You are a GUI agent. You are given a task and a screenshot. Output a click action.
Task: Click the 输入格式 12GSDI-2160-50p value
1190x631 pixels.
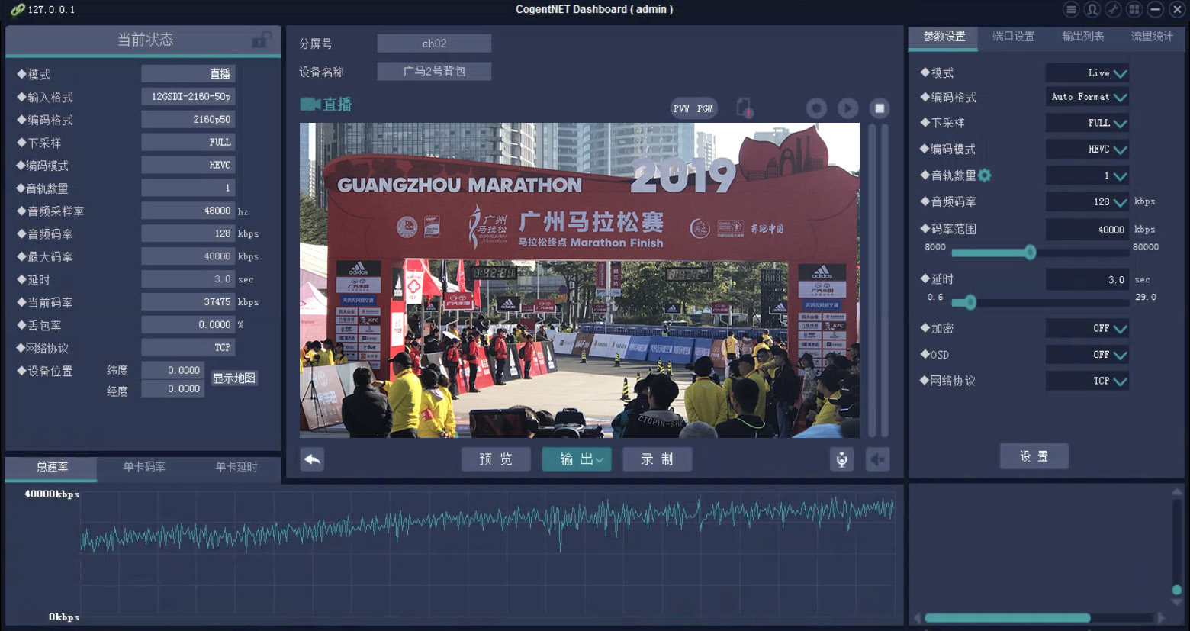point(188,97)
